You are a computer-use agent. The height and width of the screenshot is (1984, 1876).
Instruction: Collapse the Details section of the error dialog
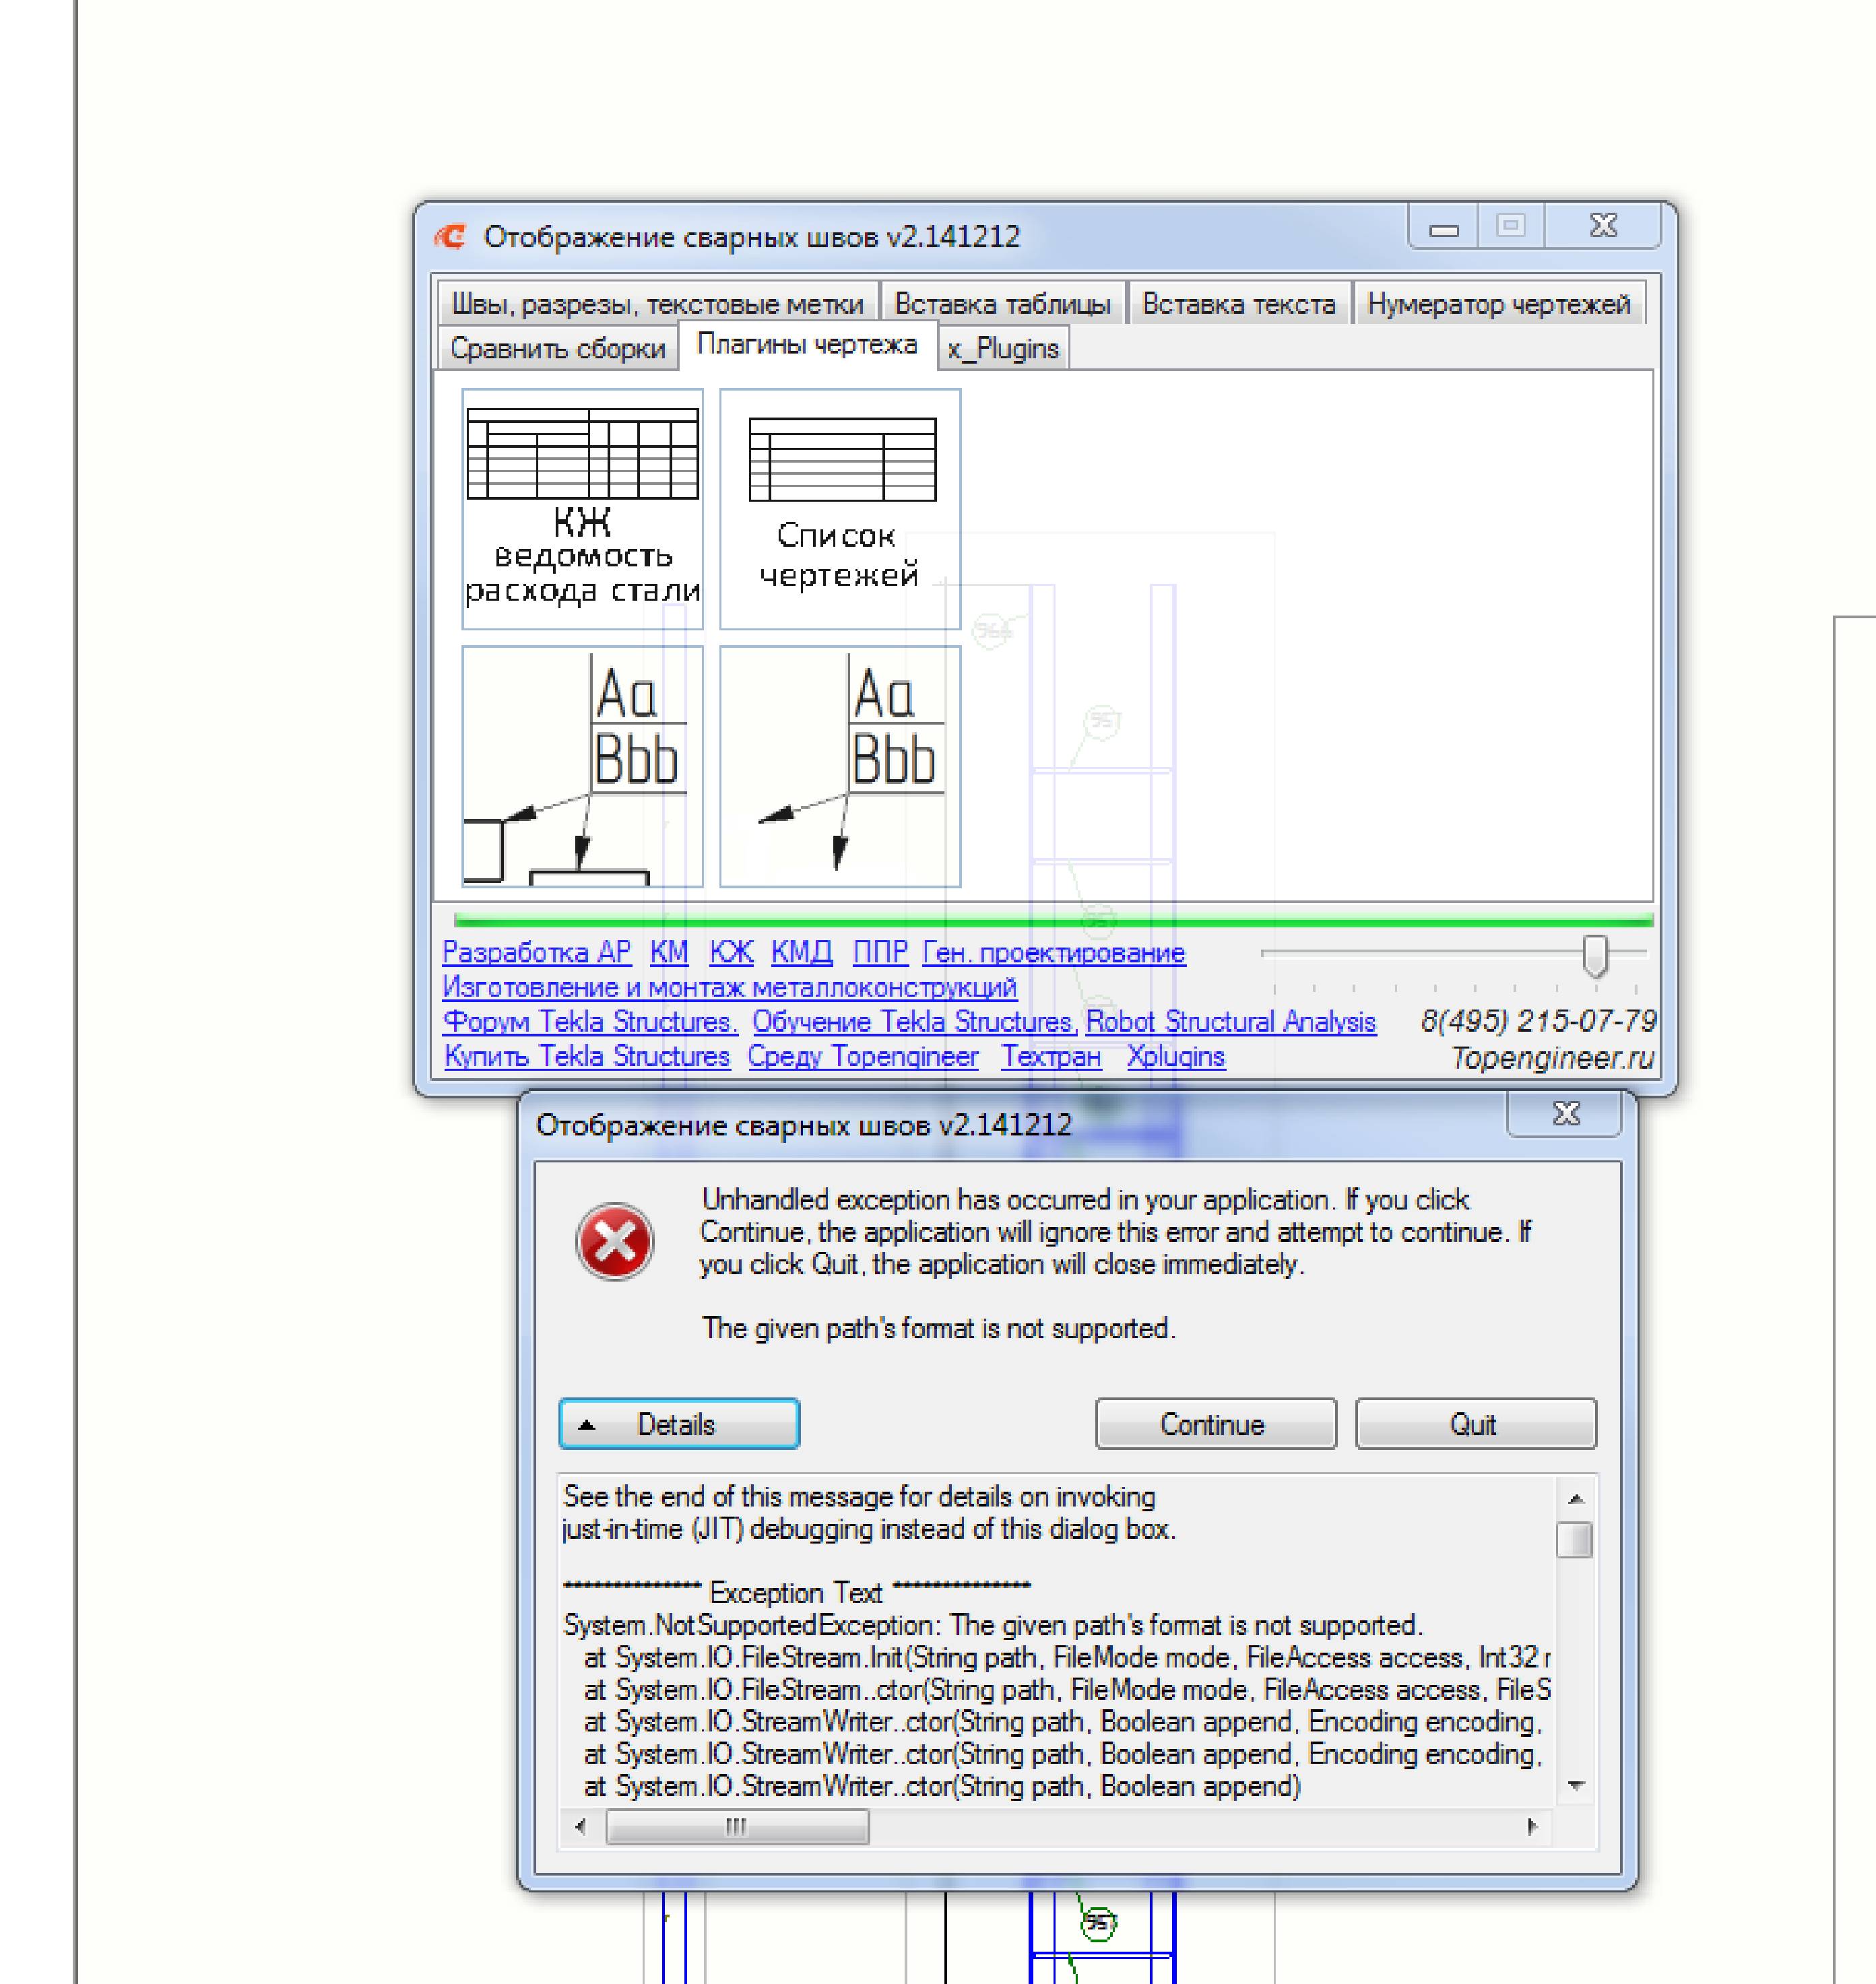[x=679, y=1424]
